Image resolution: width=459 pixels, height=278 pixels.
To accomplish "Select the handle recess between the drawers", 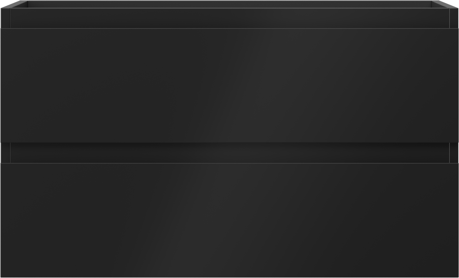I will click(229, 153).
